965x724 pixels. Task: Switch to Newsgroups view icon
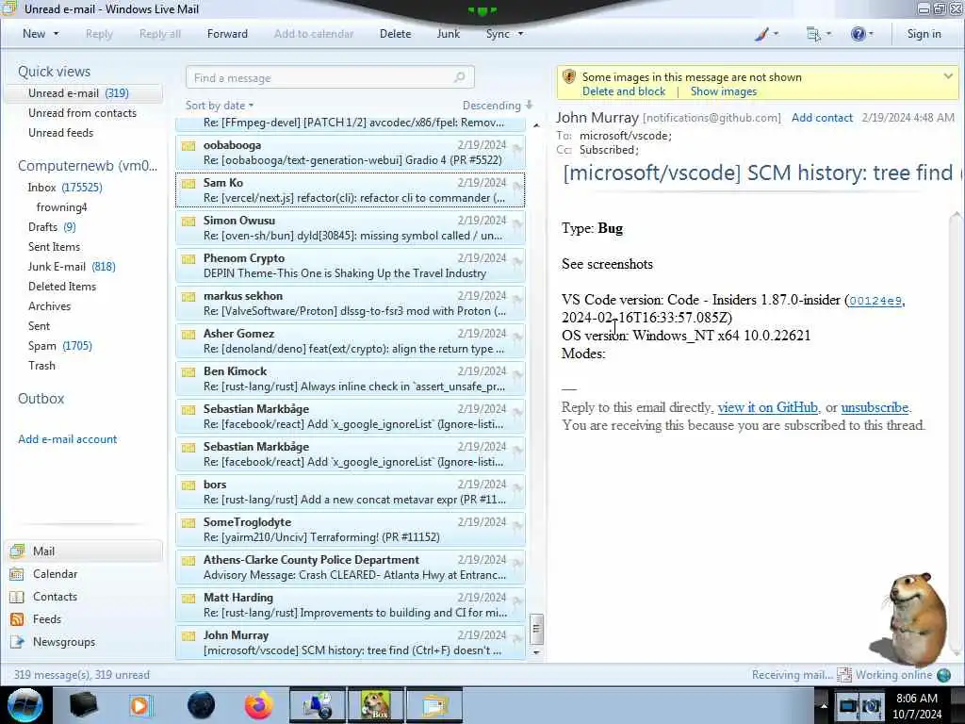(x=17, y=641)
